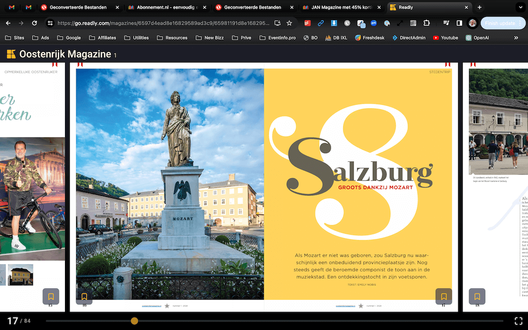Open the red Todoist extension icon
Viewport: 528px width, 330px height.
(x=307, y=23)
